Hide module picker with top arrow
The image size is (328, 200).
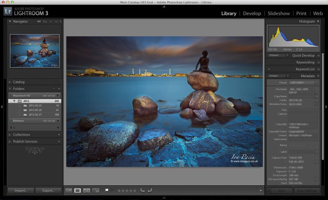[164, 7]
